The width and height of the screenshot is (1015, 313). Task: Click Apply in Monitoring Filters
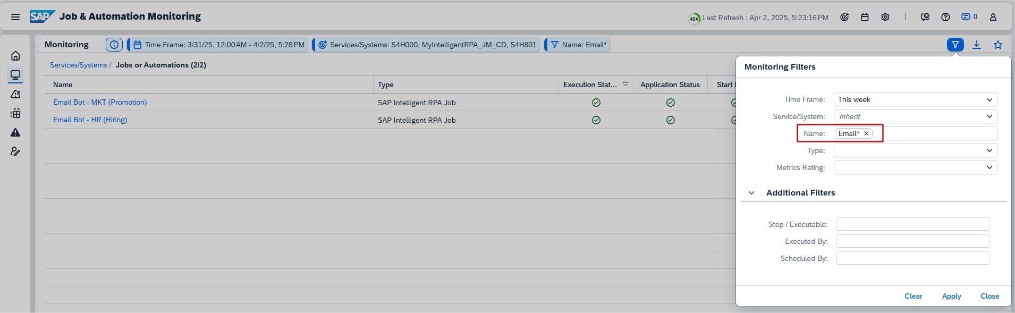tap(951, 296)
